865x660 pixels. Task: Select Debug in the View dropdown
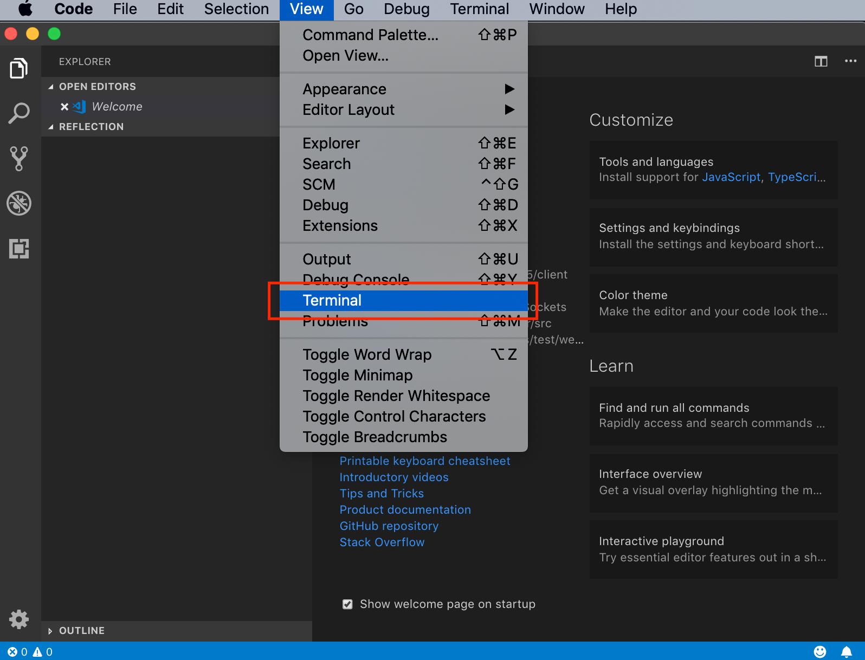(404, 205)
